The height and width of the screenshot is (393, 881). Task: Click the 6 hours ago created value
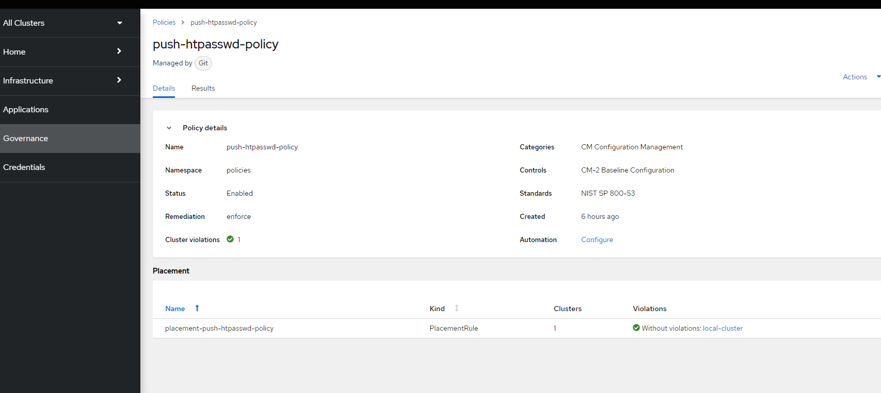tap(600, 216)
